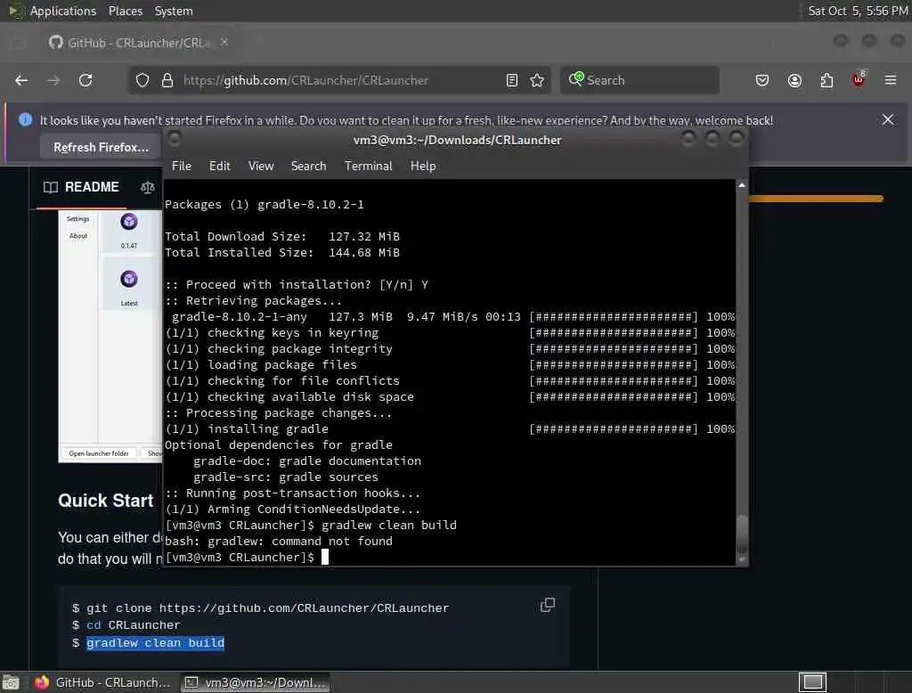Bookmark this page with star icon
The image size is (912, 693).
click(537, 80)
